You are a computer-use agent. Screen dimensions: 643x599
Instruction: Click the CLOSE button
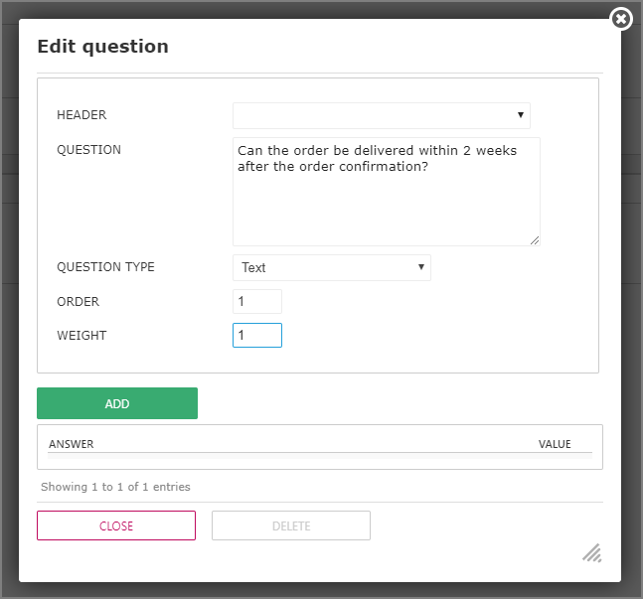coord(116,525)
